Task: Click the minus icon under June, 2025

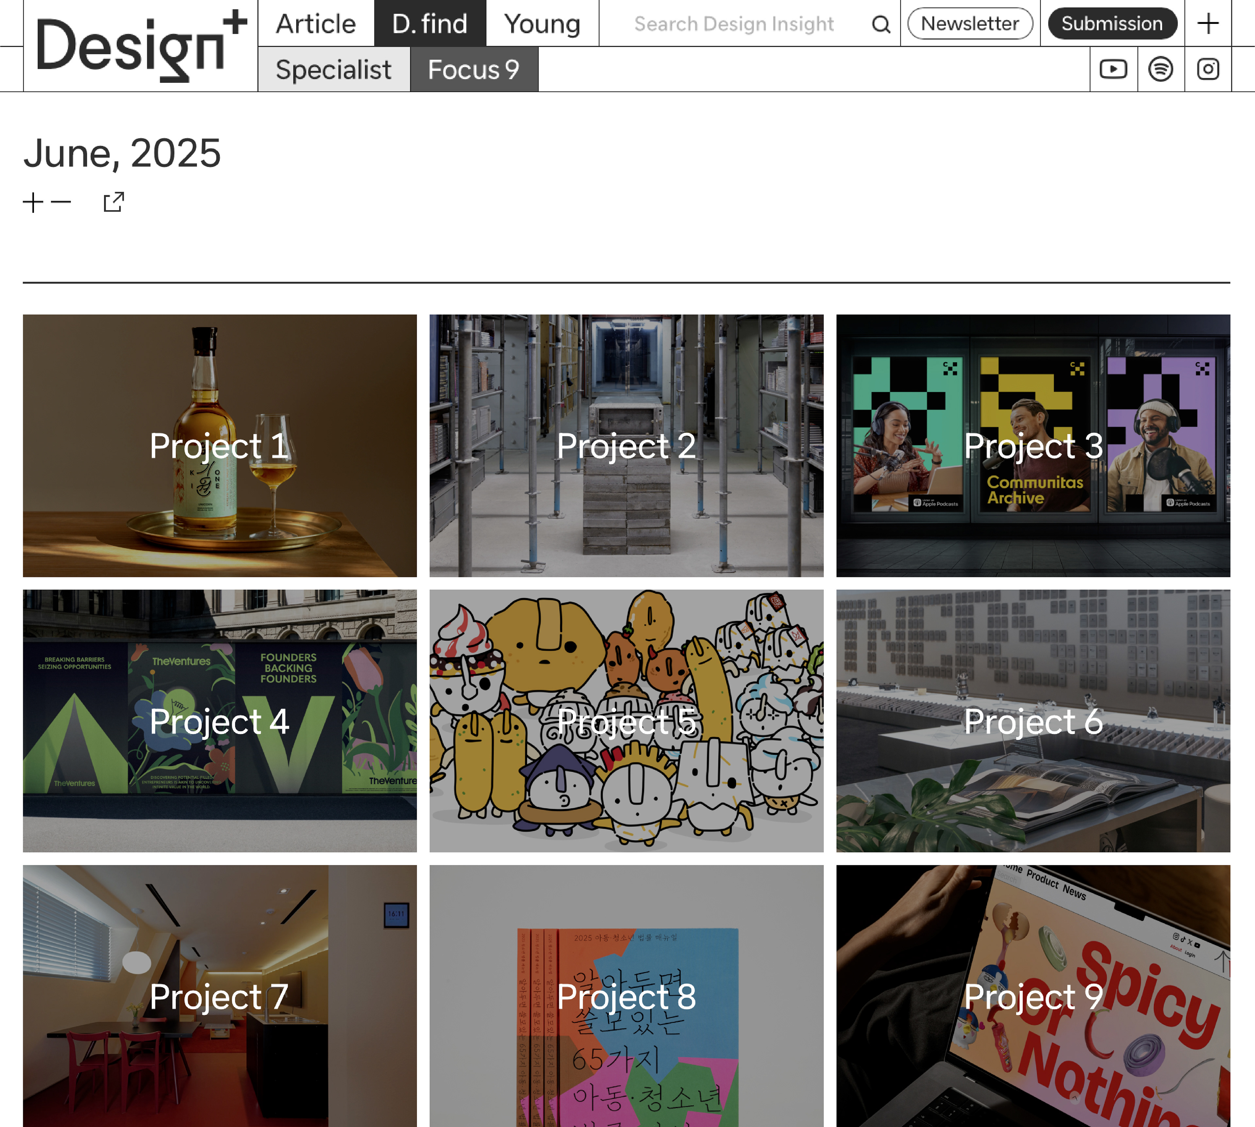Action: point(61,202)
